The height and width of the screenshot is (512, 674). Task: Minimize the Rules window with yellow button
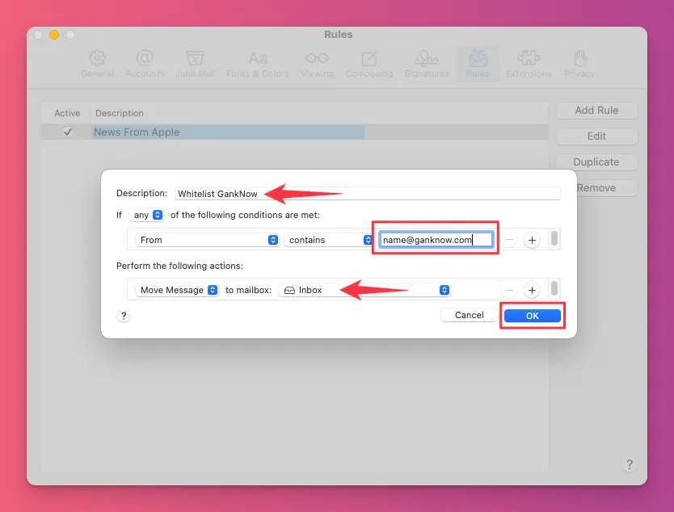pyautogui.click(x=54, y=35)
